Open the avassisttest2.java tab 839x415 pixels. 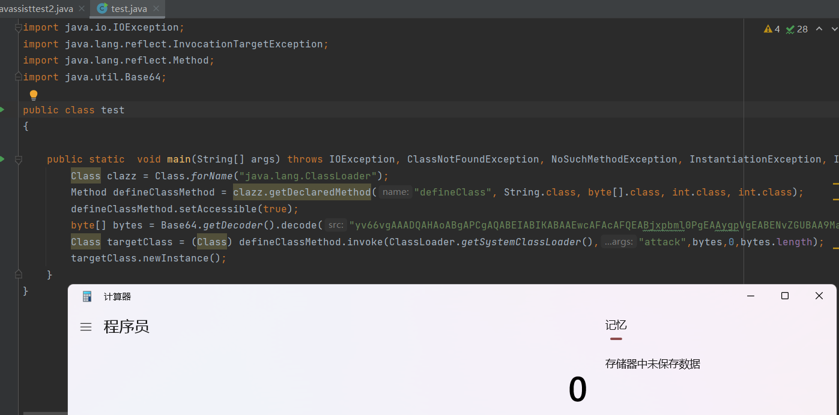36,9
